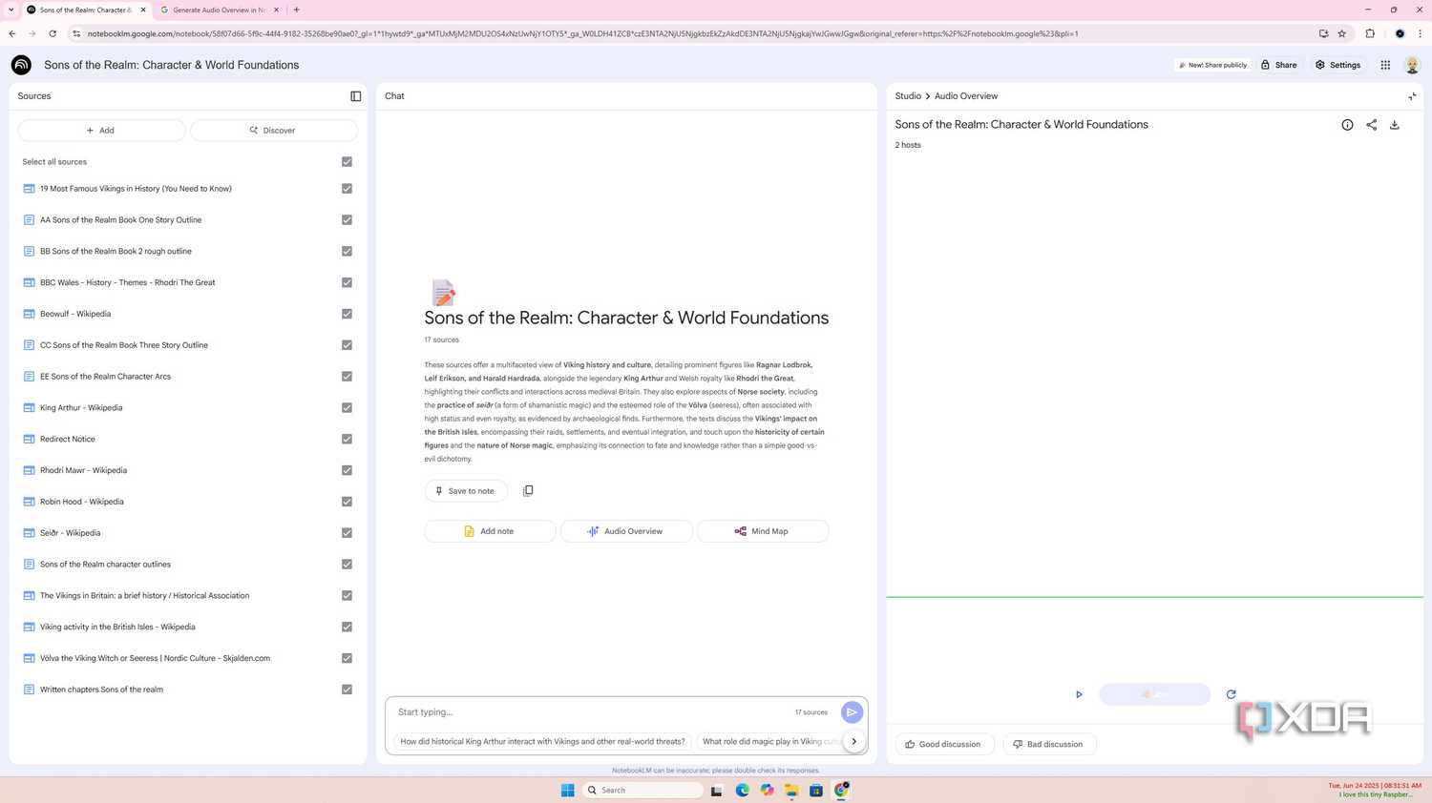Click the Start typing chat input
Image resolution: width=1432 pixels, height=803 pixels.
coord(592,712)
